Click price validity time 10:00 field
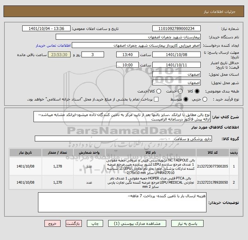The image size is (248, 240). 128,65
